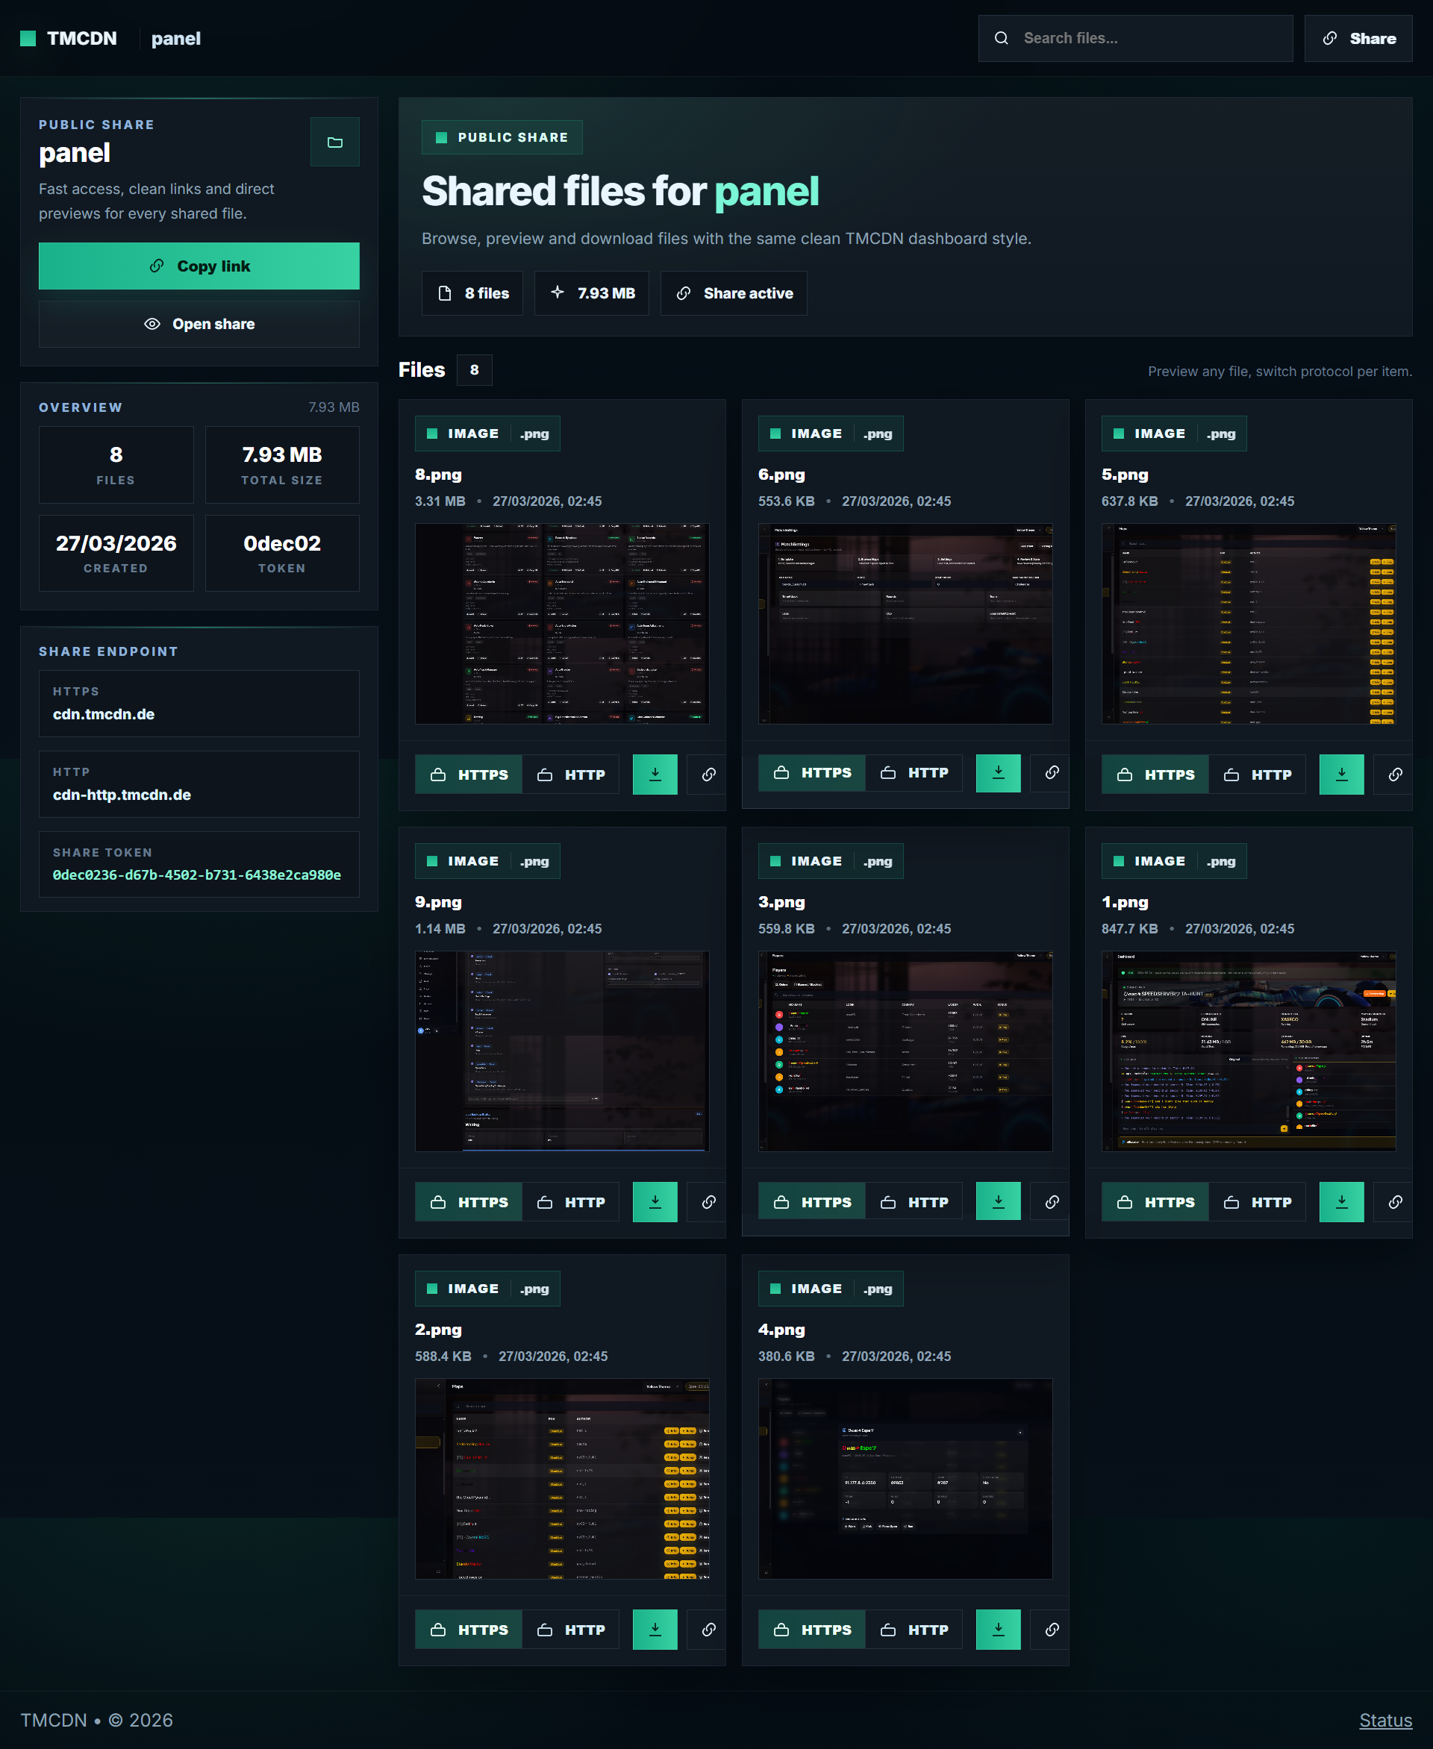This screenshot has width=1433, height=1749.
Task: Download the 5.png file
Action: [1340, 775]
